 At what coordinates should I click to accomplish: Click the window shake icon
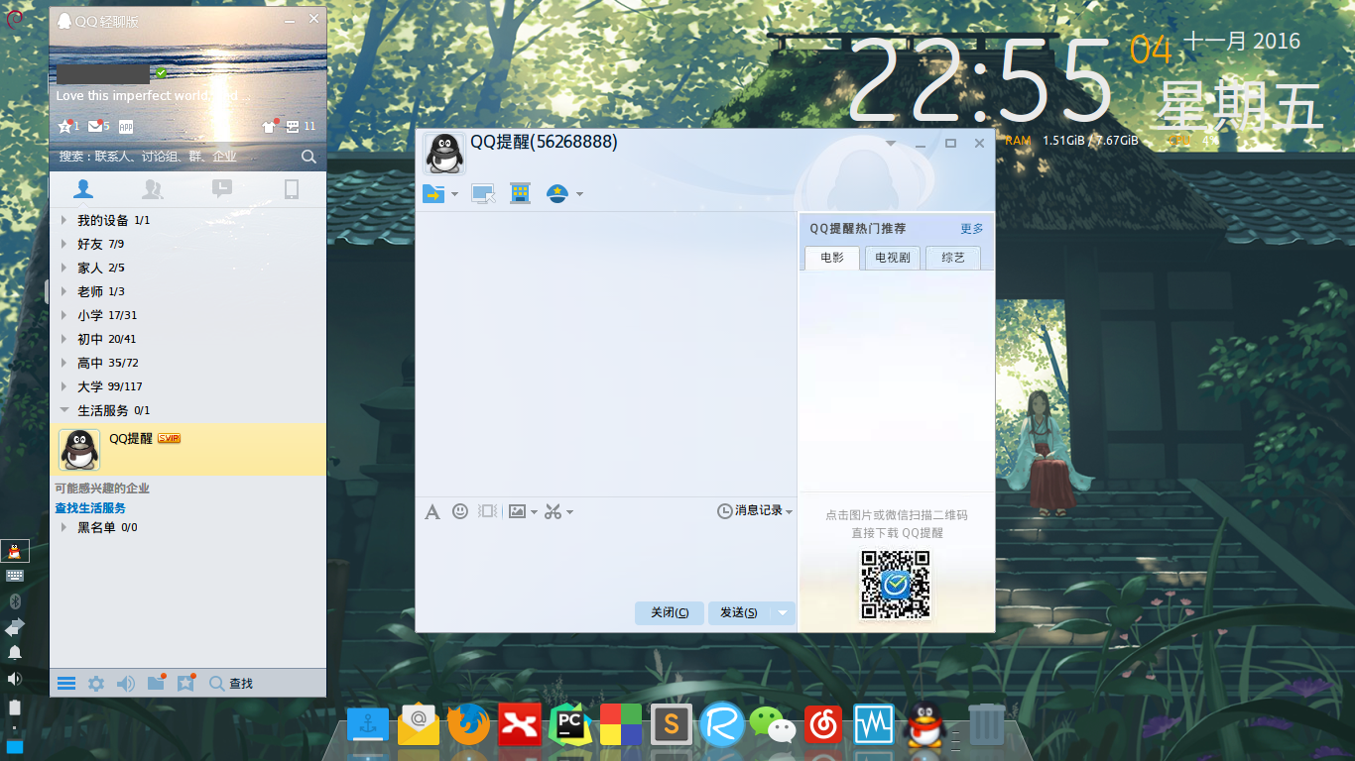click(487, 511)
